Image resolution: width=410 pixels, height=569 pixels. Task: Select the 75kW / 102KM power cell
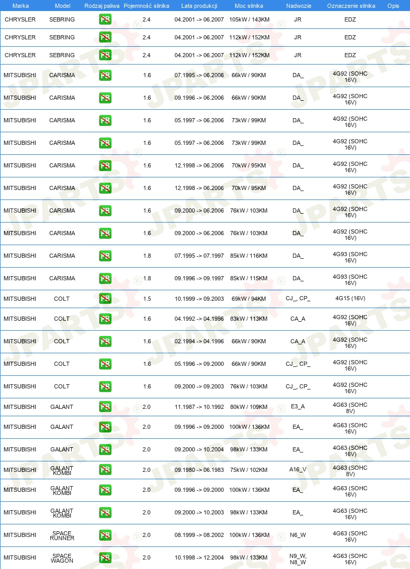pyautogui.click(x=249, y=470)
